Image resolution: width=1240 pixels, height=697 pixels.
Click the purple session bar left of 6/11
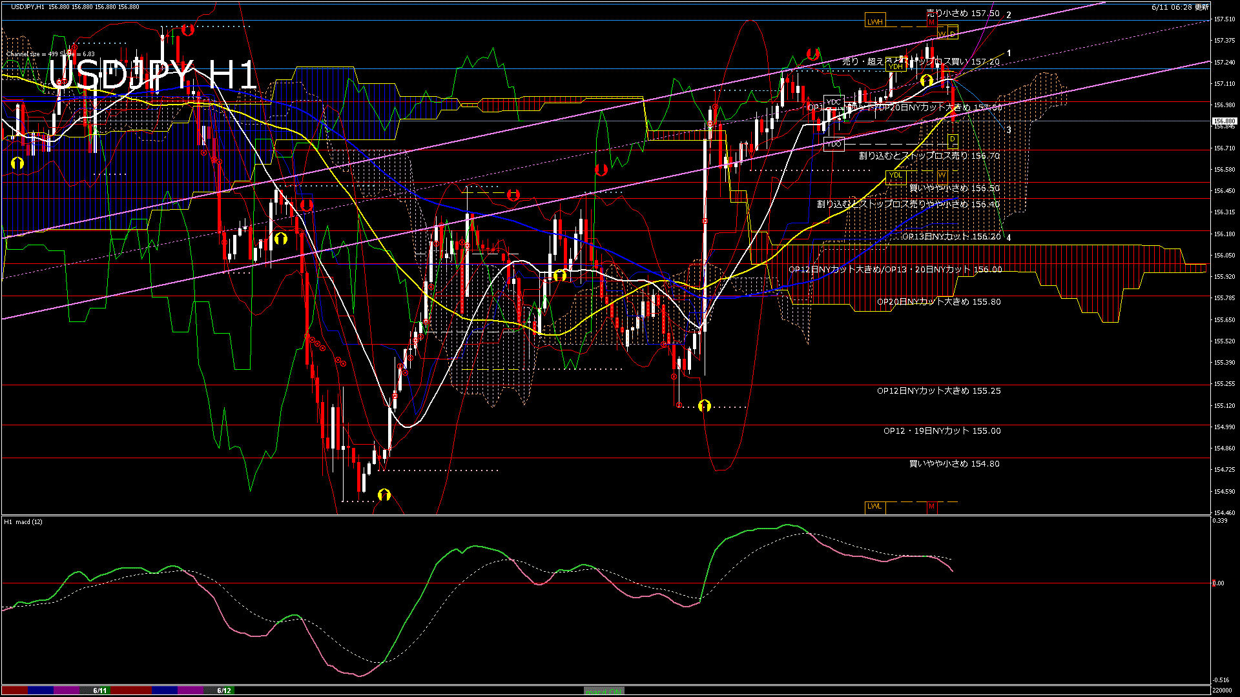point(66,691)
